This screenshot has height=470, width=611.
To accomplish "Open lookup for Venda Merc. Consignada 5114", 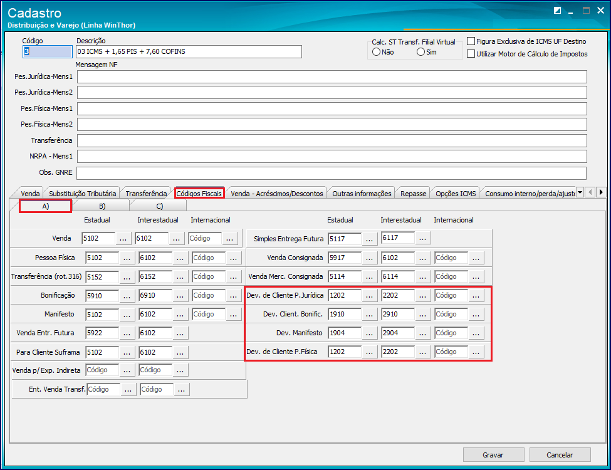I will [x=369, y=277].
